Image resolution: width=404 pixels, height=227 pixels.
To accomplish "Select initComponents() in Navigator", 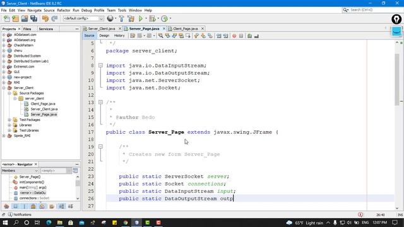I will [x=32, y=182].
